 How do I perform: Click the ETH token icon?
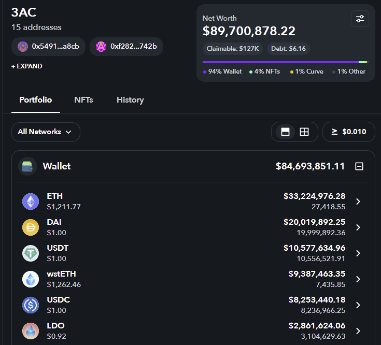tap(31, 202)
